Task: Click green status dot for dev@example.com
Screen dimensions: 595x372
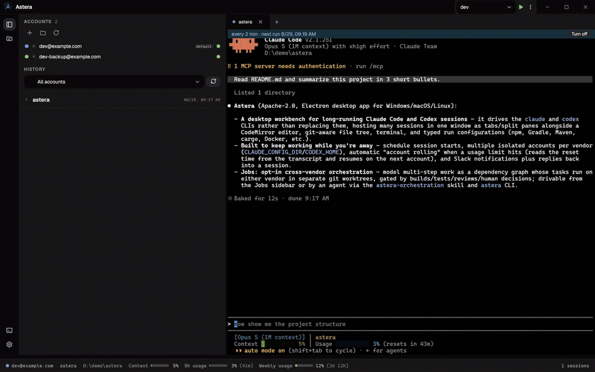Action: pos(218,46)
